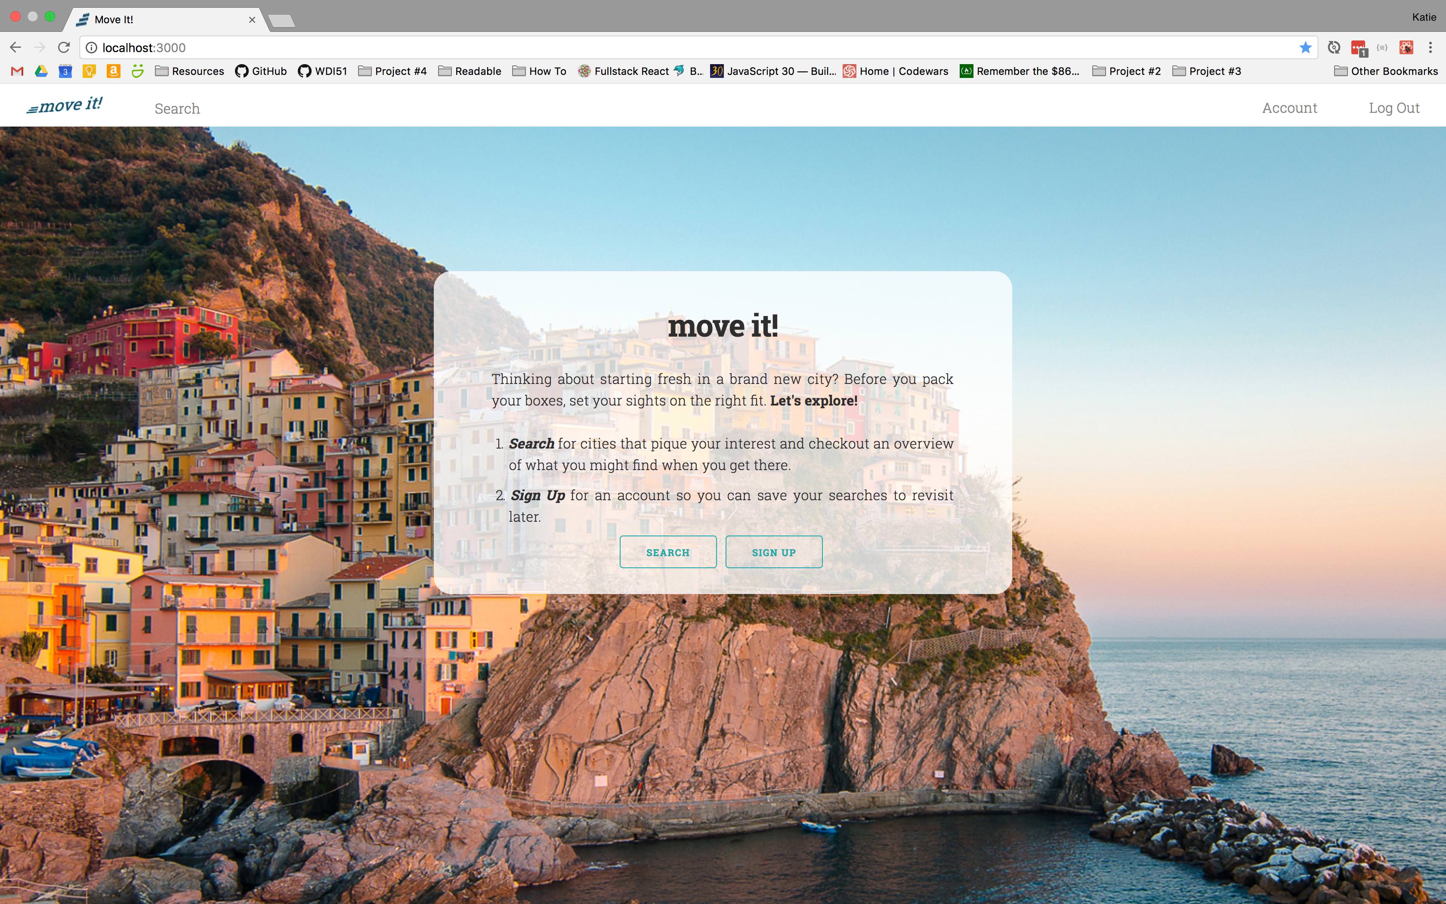Viewport: 1446px width, 904px height.
Task: Click the SEARCH button on homepage
Action: coord(667,551)
